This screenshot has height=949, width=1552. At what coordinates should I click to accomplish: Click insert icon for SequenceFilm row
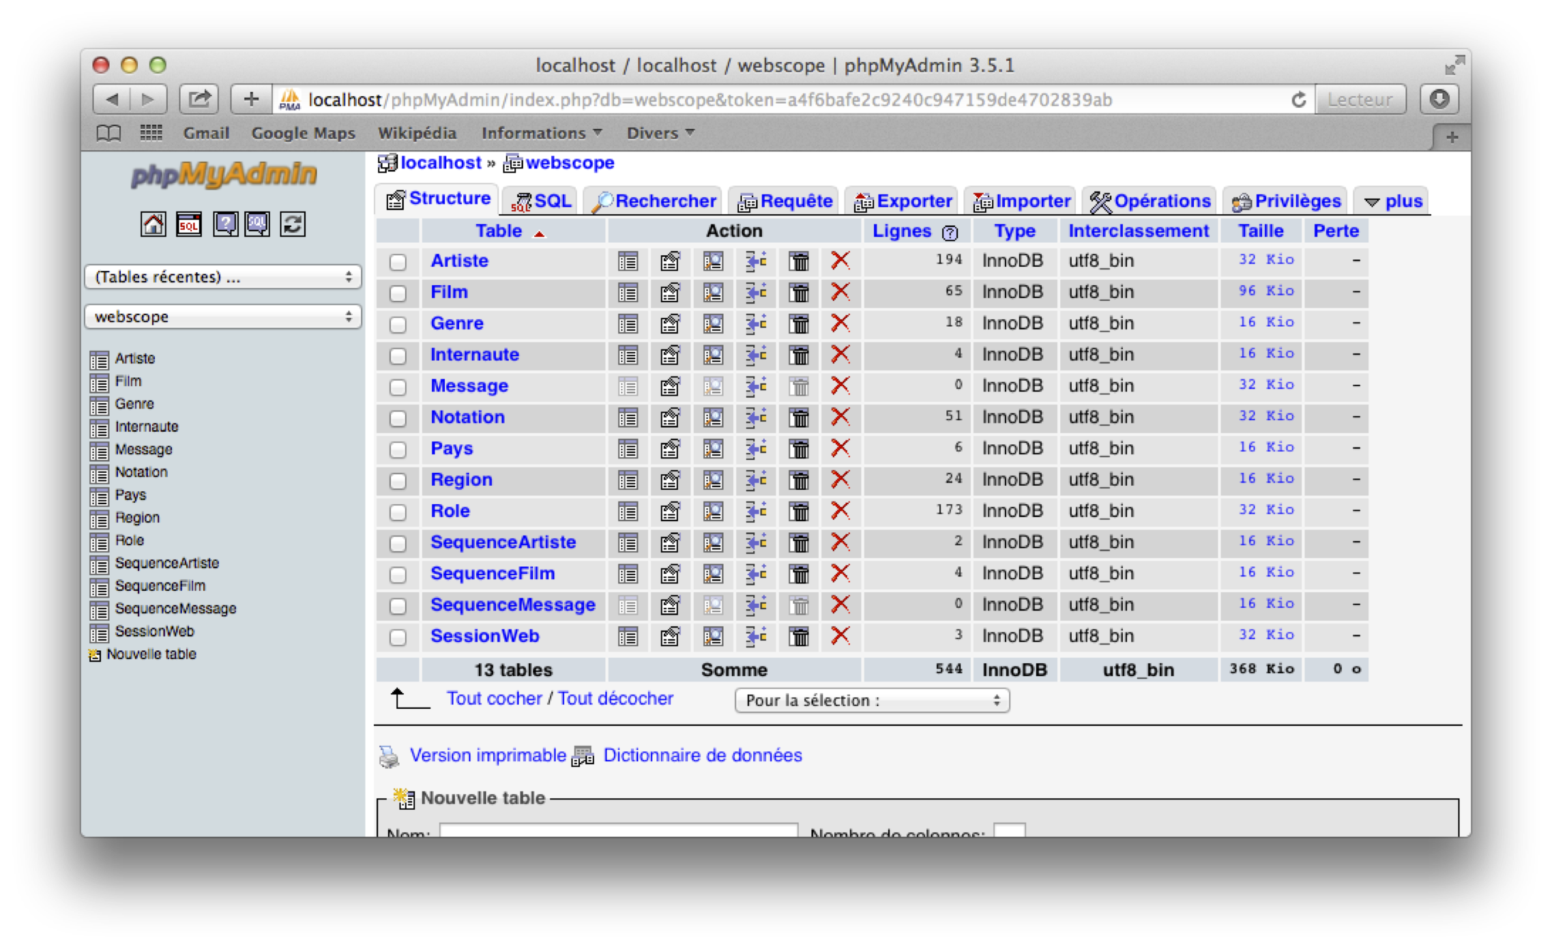(x=756, y=574)
